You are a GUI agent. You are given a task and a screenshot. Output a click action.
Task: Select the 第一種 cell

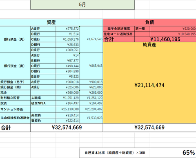click(x=142, y=29)
